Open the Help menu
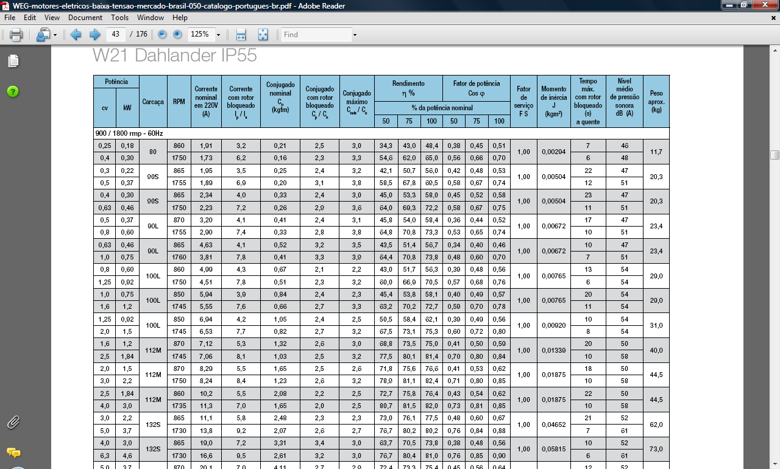 coord(180,18)
